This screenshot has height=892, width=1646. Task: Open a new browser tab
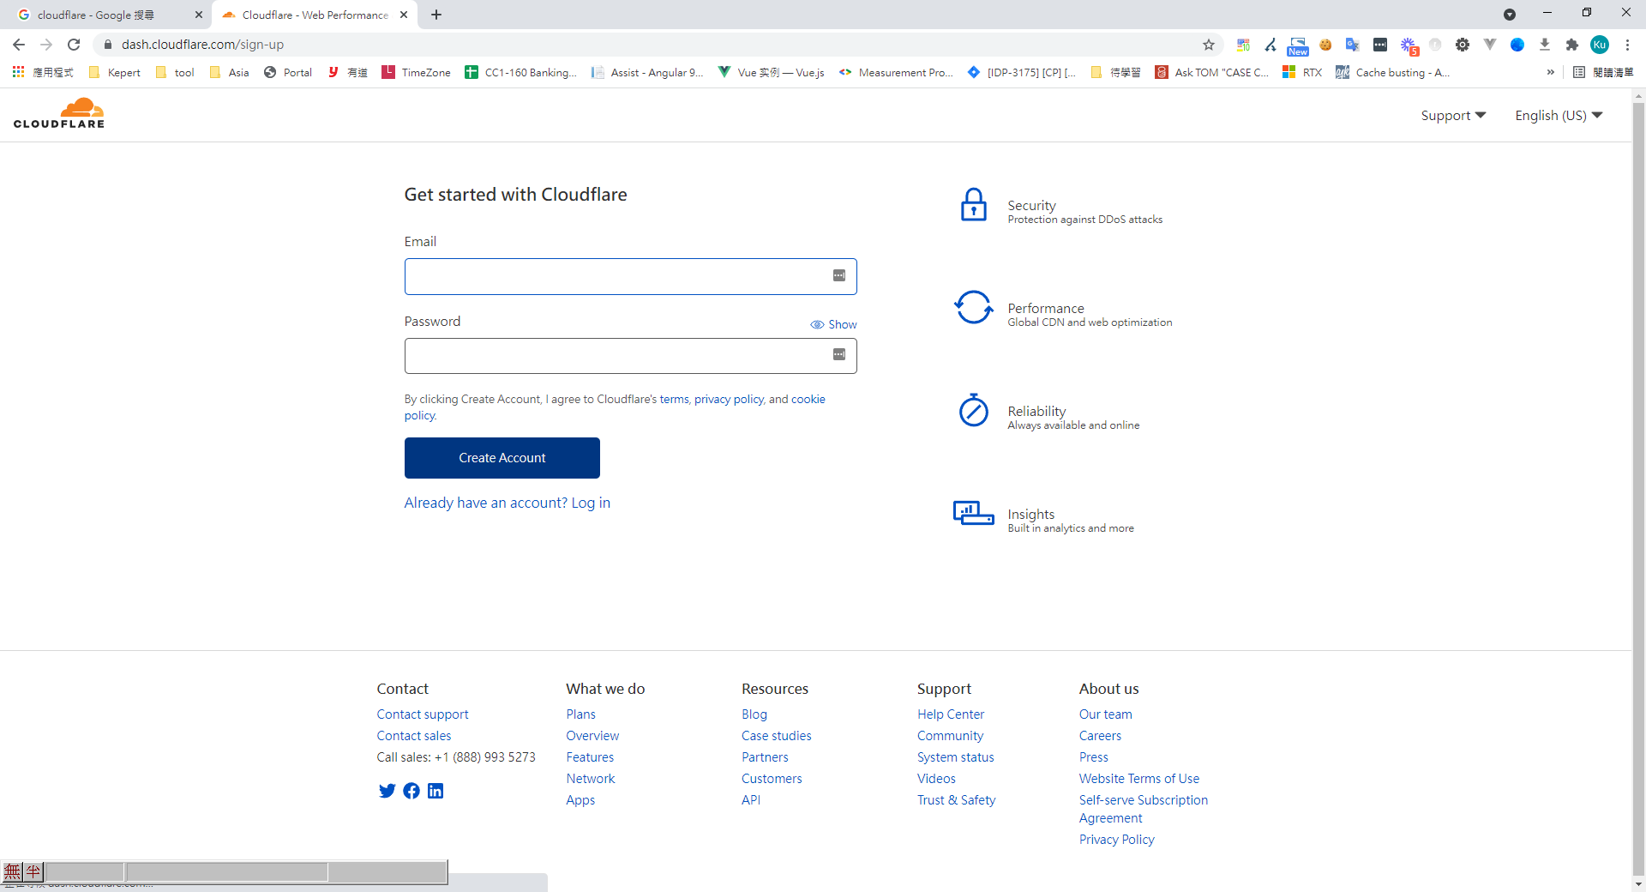436,15
